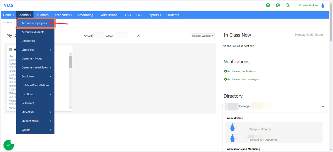Choose Document Types menu entry
The image size is (333, 152).
coord(36,58)
